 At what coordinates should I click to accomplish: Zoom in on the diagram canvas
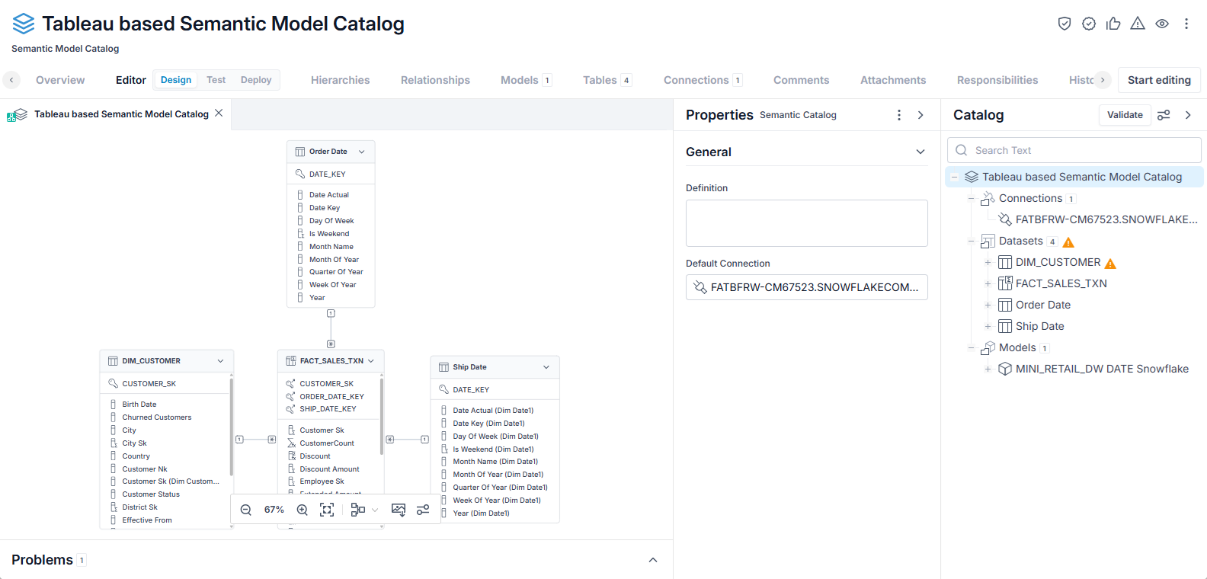click(x=303, y=510)
